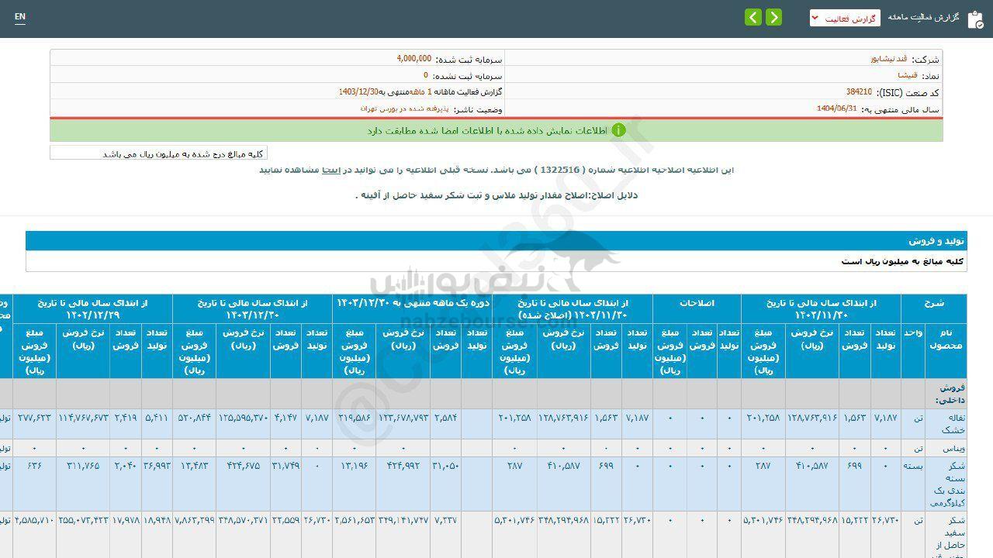Open the گزارش فعالیت dropdown
Image resolution: width=993 pixels, height=558 pixels.
(x=845, y=18)
